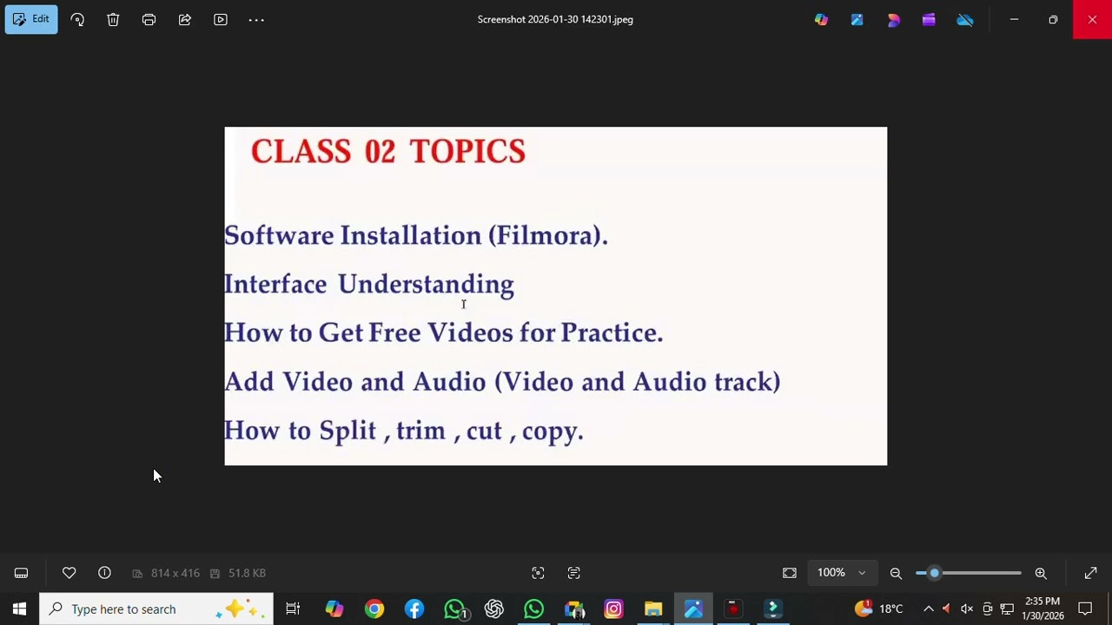Open the Filmora icon on taskbar
Screen dimensions: 1112x625
(x=773, y=609)
